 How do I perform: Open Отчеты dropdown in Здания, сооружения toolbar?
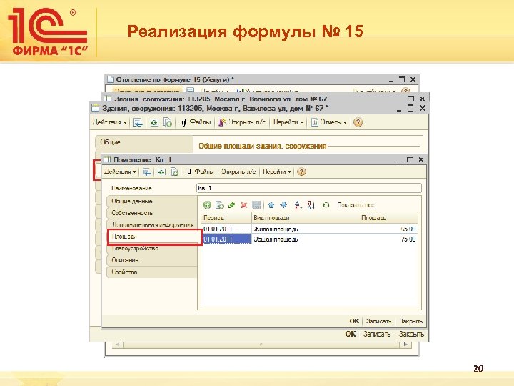(x=329, y=122)
